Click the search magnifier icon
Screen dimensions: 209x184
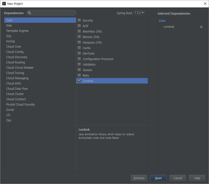(30, 13)
